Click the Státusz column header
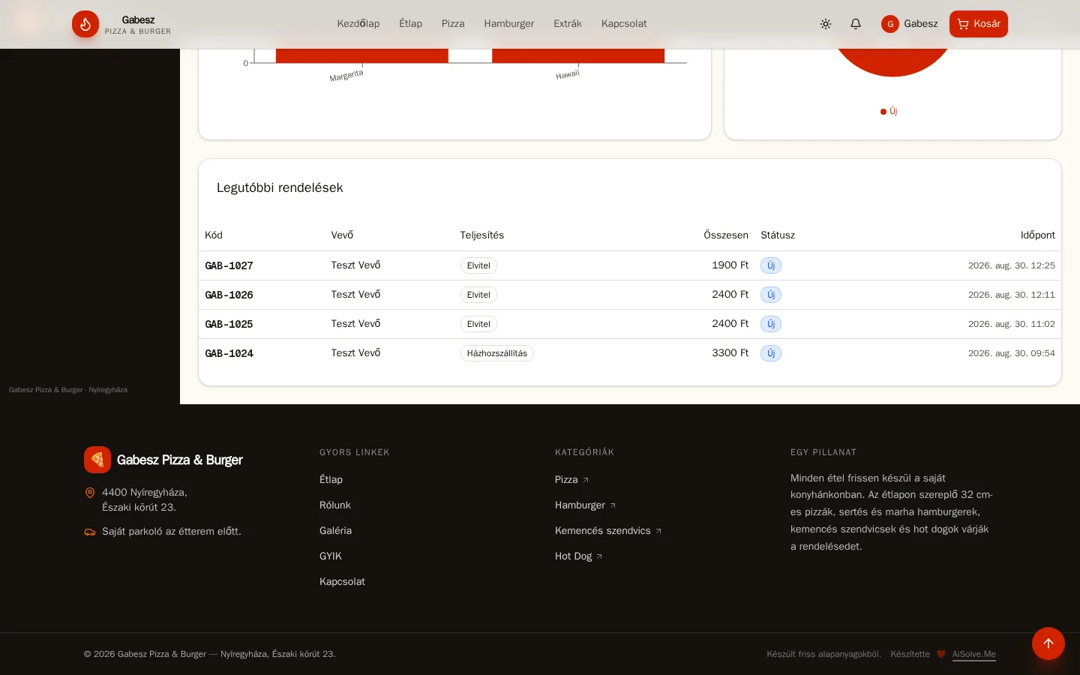Screen dimensions: 1080x675 pyautogui.click(x=778, y=235)
